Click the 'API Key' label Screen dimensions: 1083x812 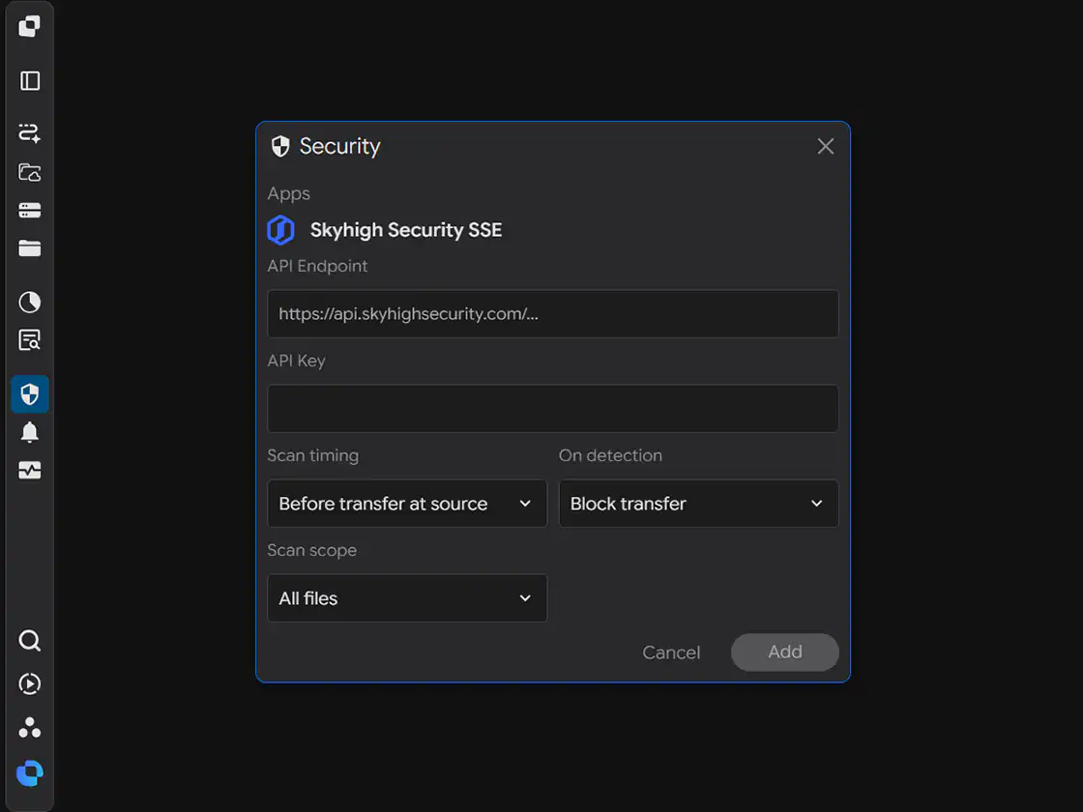tap(296, 361)
